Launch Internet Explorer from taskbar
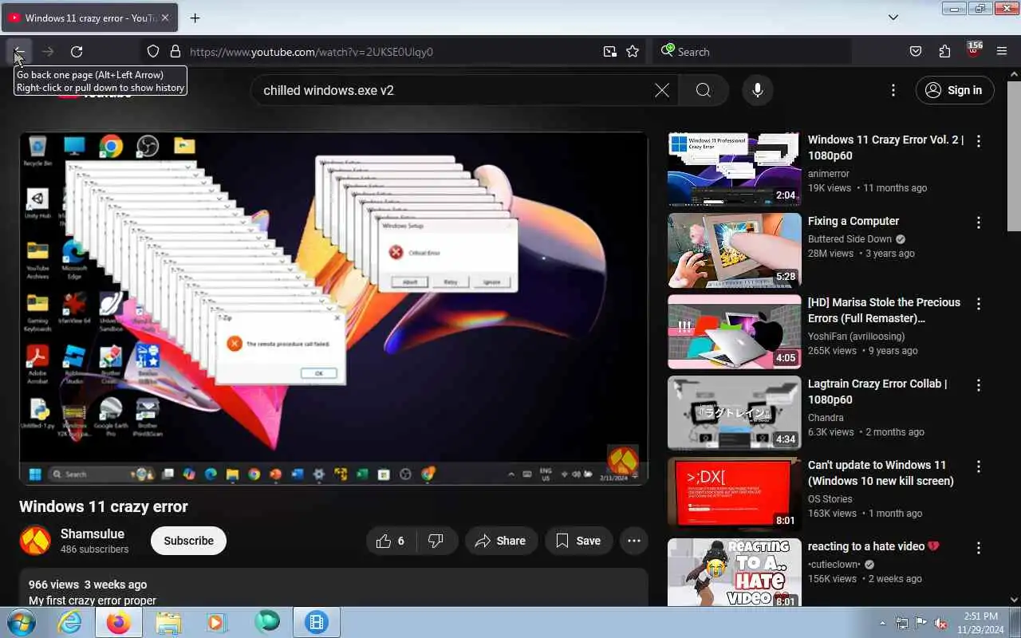This screenshot has height=638, width=1021. click(x=69, y=622)
